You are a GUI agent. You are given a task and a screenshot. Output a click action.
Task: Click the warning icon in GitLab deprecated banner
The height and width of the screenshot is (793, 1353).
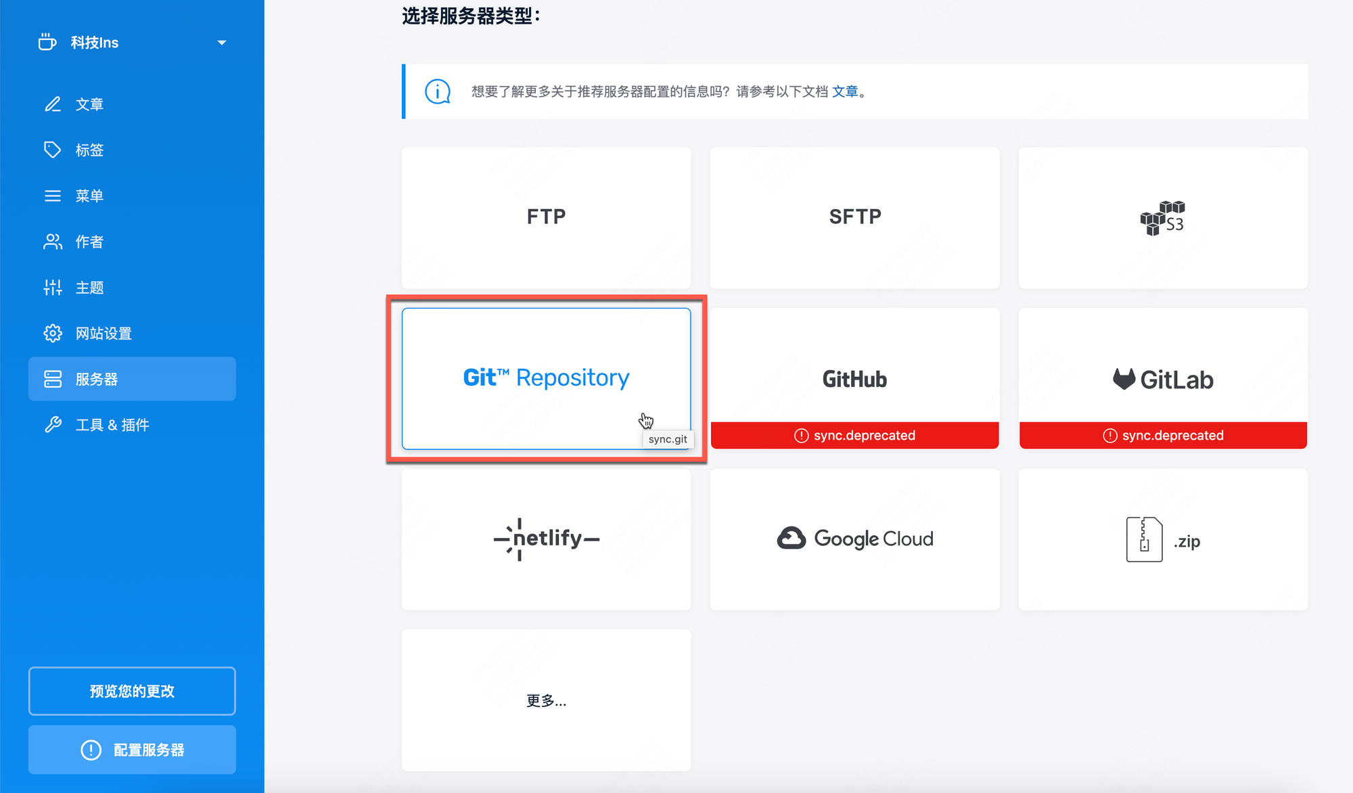click(1109, 435)
